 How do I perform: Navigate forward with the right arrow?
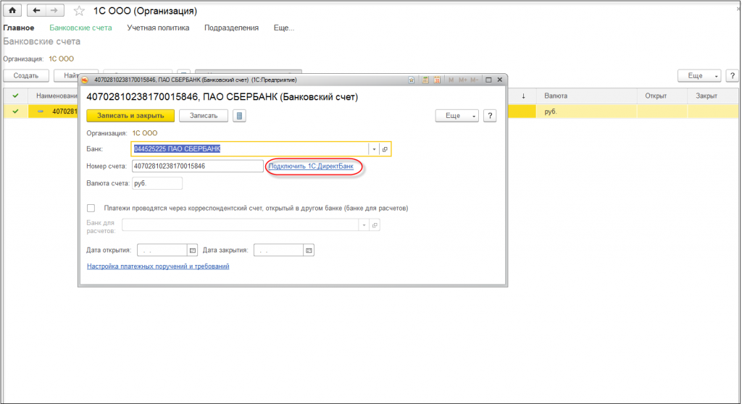tap(54, 10)
